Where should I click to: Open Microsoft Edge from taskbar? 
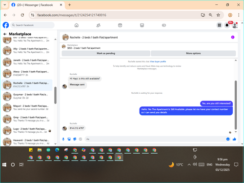click(57, 150)
